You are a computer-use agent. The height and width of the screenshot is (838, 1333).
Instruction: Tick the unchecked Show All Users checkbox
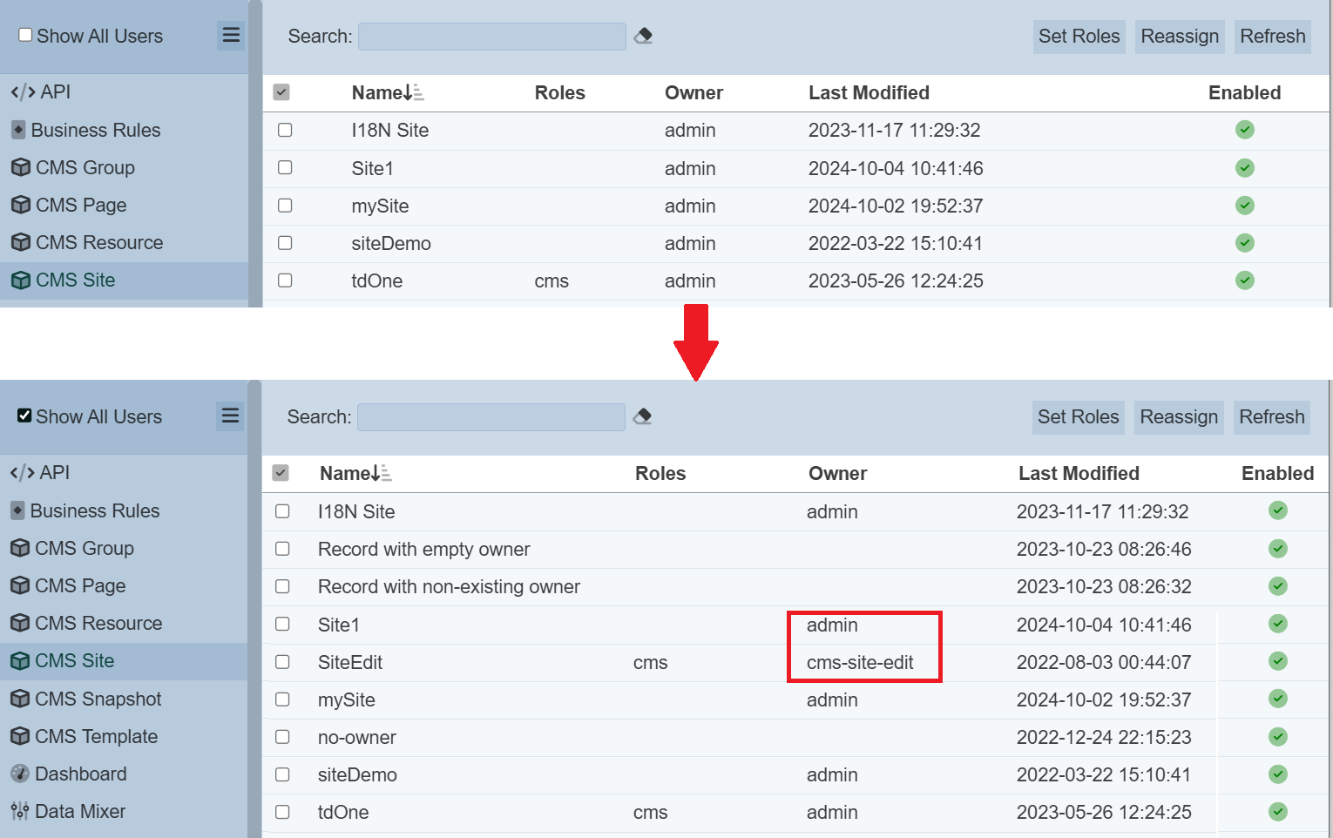coord(25,35)
